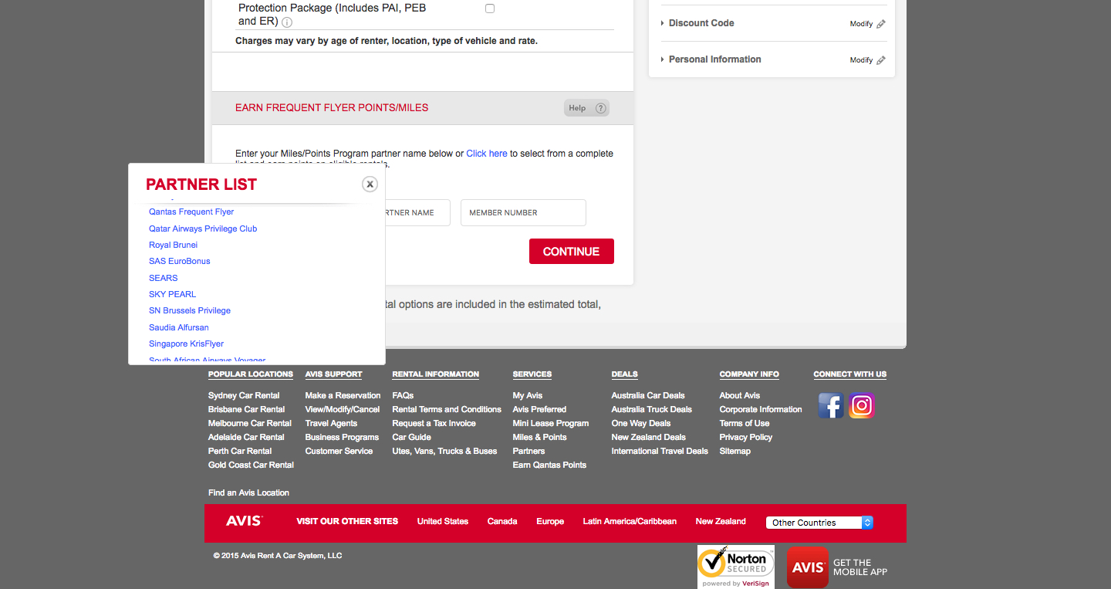1111x589 pixels.
Task: Open About Avis link
Action: point(740,395)
